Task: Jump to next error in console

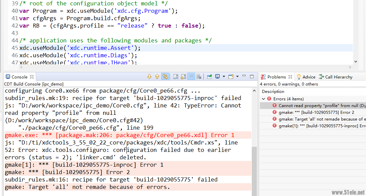Action: pos(149,77)
